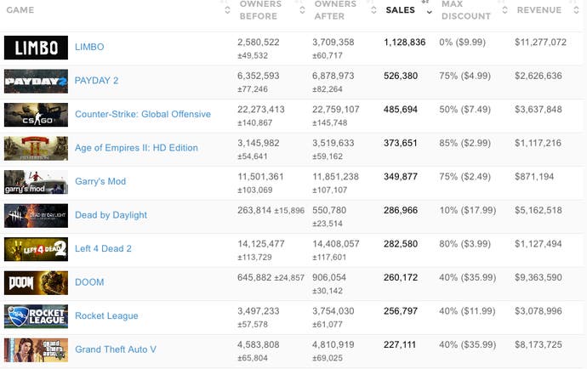Click the Left 4 Dead 2 thumbnail

point(36,249)
